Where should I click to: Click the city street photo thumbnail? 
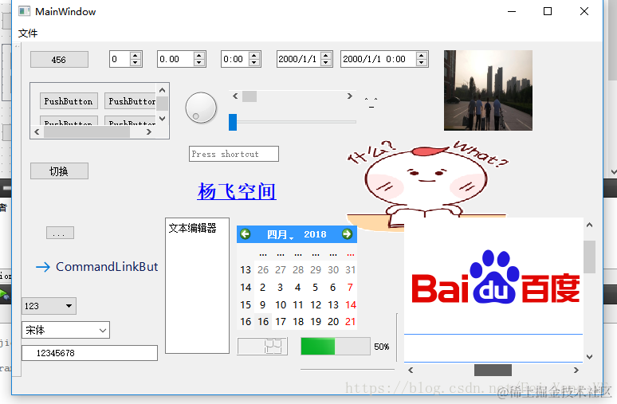488,90
